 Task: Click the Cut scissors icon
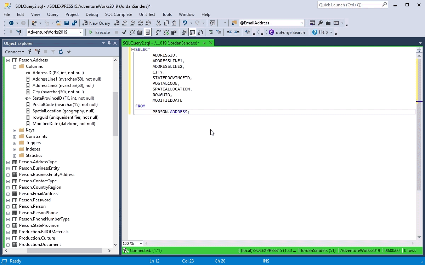pos(159,23)
